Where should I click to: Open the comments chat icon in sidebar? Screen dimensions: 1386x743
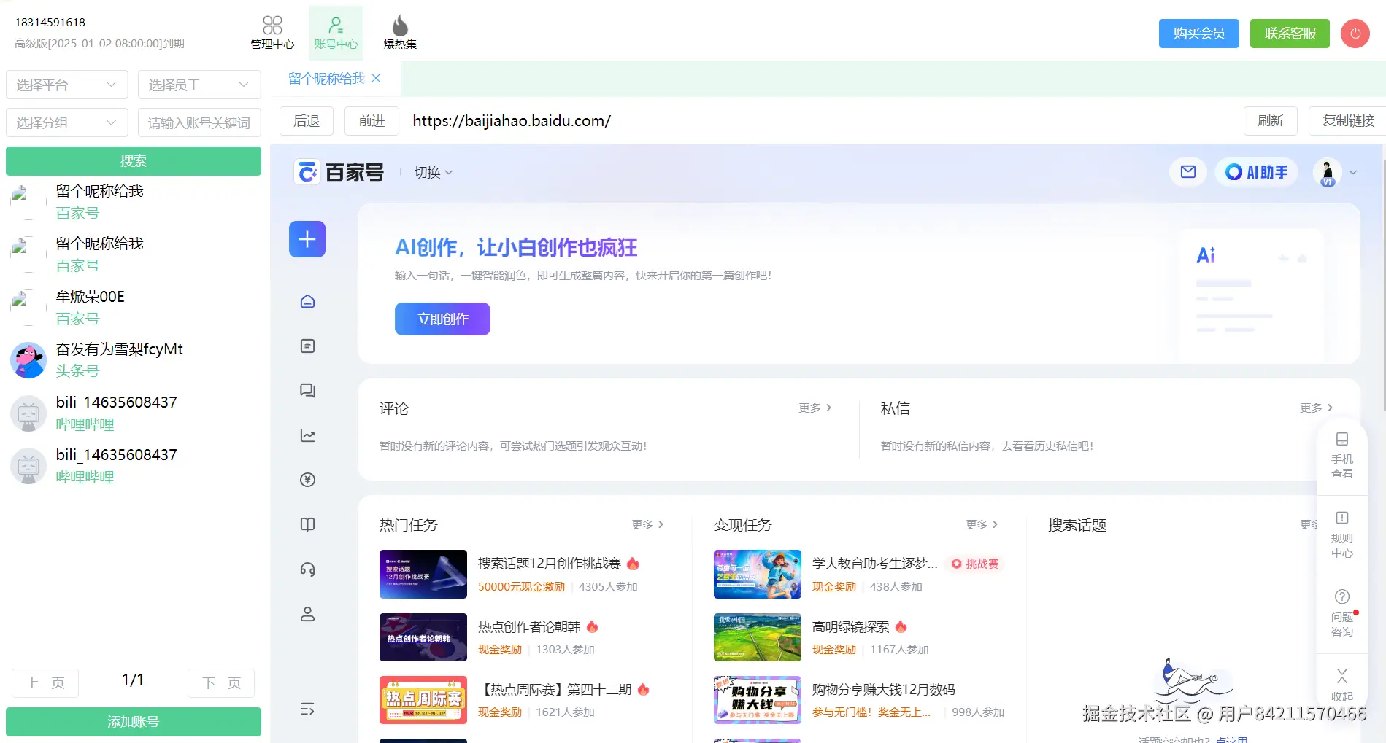point(308,391)
